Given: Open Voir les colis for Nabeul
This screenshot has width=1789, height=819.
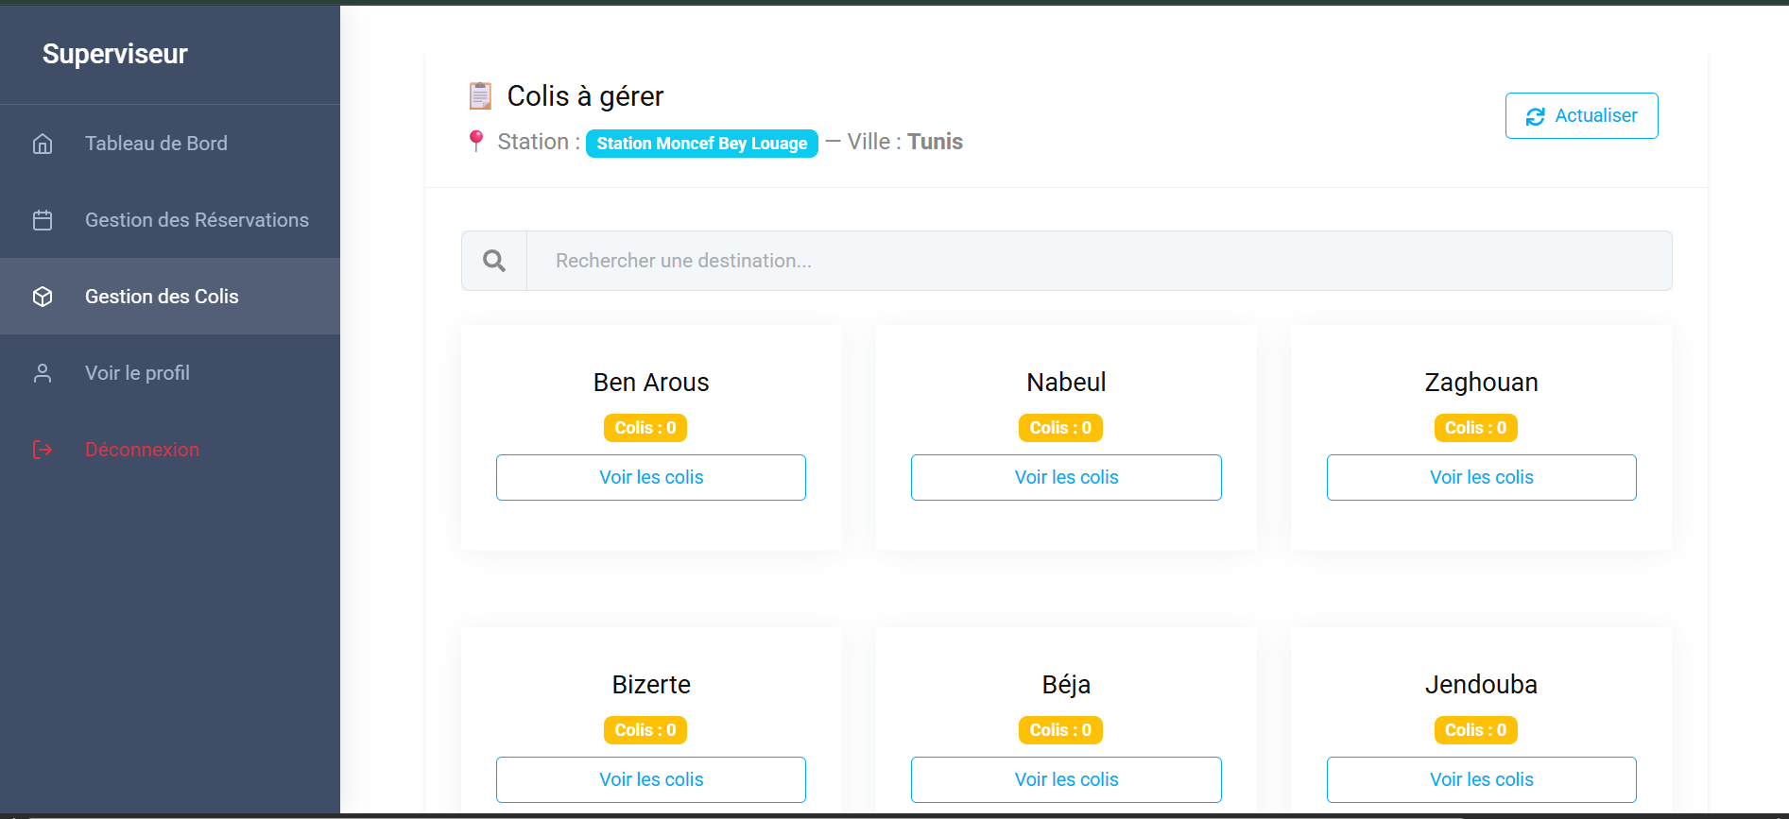Looking at the screenshot, I should point(1066,477).
